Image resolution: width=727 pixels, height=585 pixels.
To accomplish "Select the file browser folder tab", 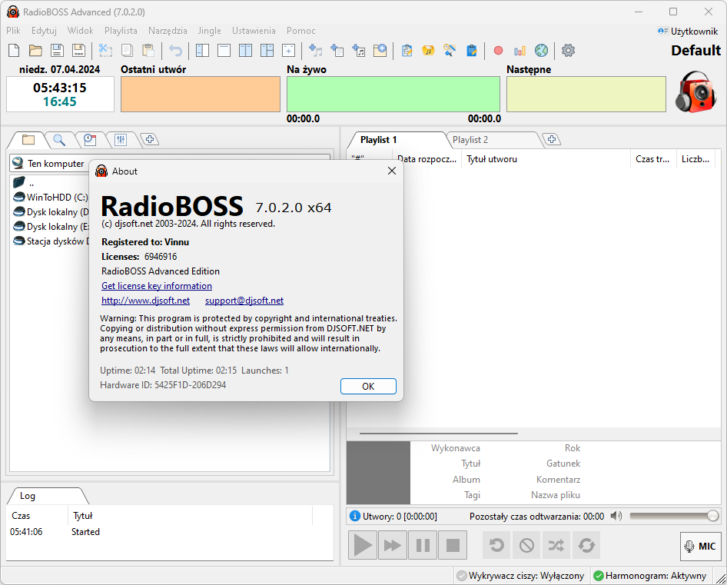I will click(28, 139).
